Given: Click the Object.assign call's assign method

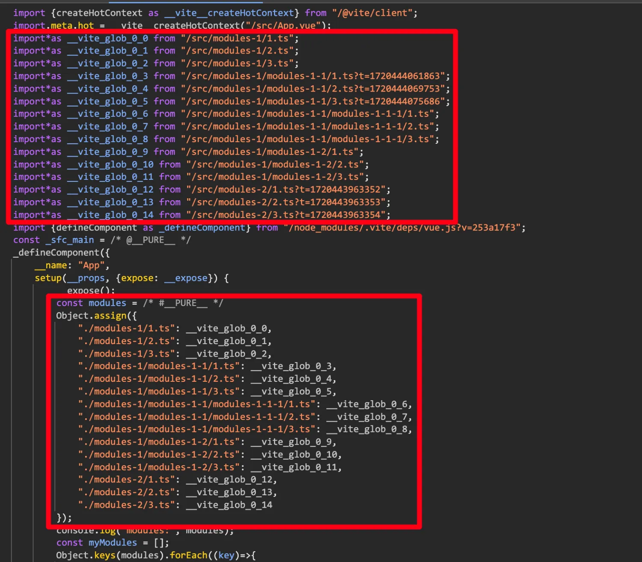Looking at the screenshot, I should coord(110,316).
